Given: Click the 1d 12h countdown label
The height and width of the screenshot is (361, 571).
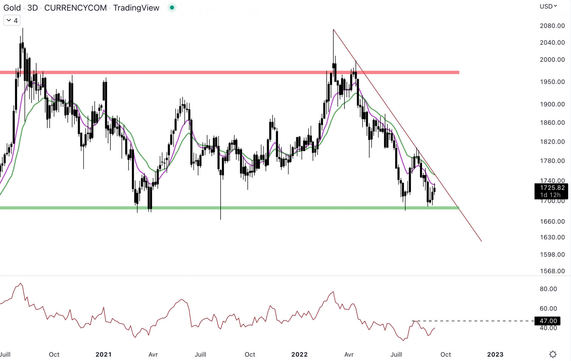Looking at the screenshot, I should point(550,195).
